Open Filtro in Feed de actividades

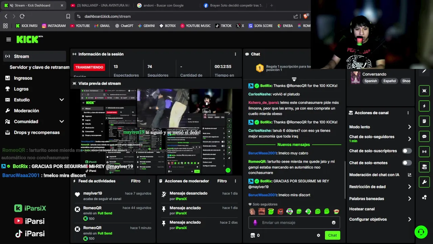point(136,181)
